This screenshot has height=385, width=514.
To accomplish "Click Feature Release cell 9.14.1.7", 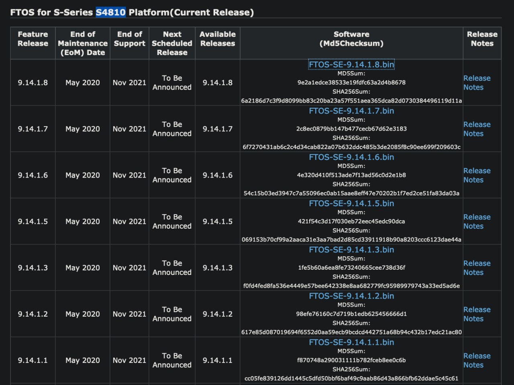I will tap(33, 129).
